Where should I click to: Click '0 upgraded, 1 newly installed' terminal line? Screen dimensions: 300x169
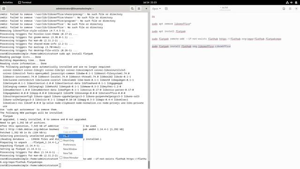pyautogui.click(x=44, y=119)
